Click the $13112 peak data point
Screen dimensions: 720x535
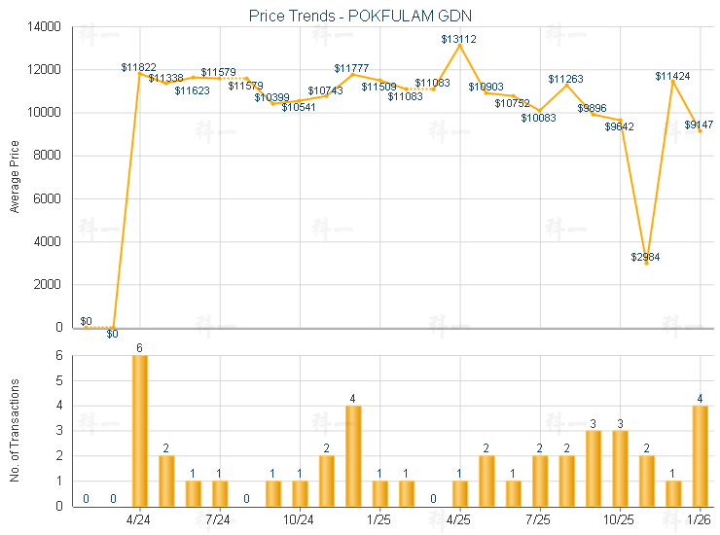tap(459, 45)
